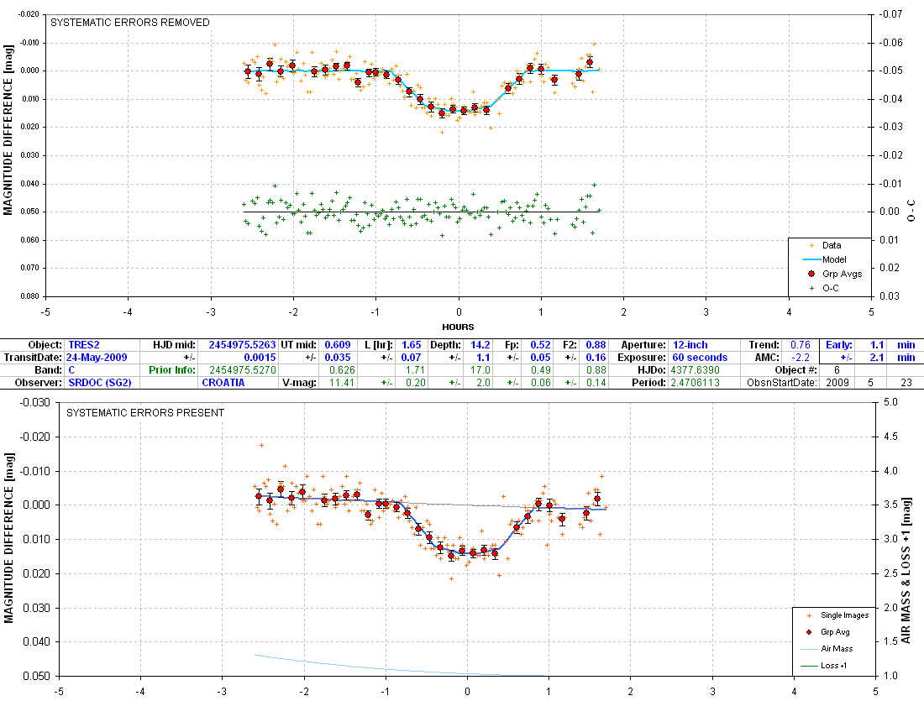924x701 pixels.
Task: Click the SYSTEMATIC ERRORS REMOVED chart title
Action: pyautogui.click(x=129, y=23)
